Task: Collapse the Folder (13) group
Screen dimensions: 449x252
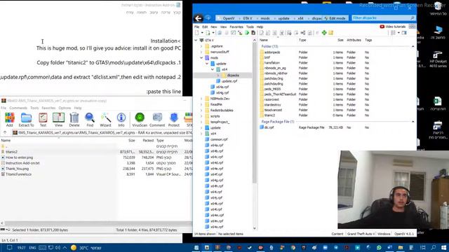Action: [413, 46]
